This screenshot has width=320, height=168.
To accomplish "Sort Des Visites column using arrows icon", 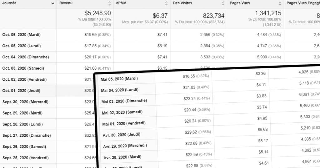I will (223, 3).
